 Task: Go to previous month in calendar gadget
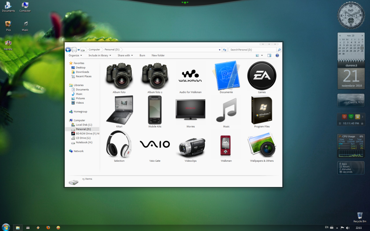point(340,36)
